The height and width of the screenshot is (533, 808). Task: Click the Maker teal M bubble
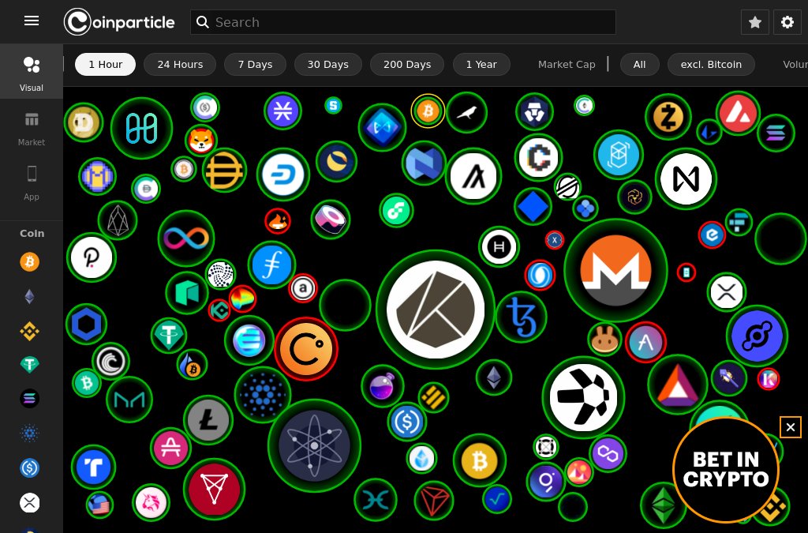click(129, 400)
